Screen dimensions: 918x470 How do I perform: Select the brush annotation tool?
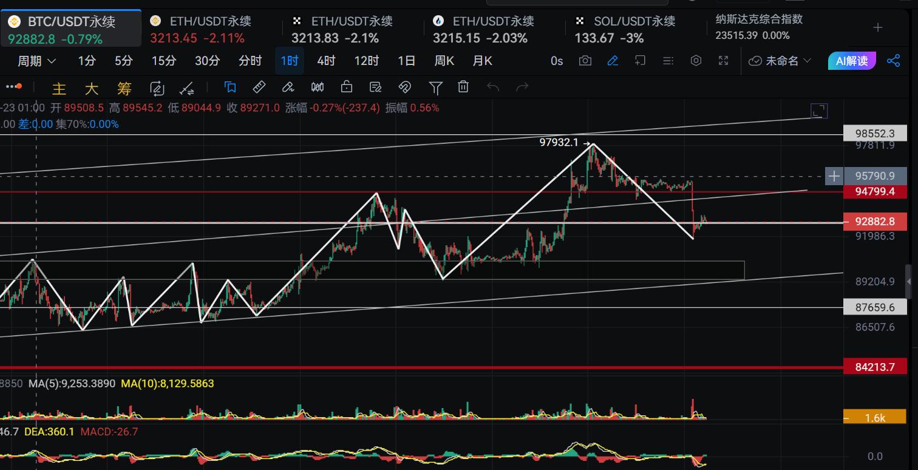pyautogui.click(x=288, y=87)
